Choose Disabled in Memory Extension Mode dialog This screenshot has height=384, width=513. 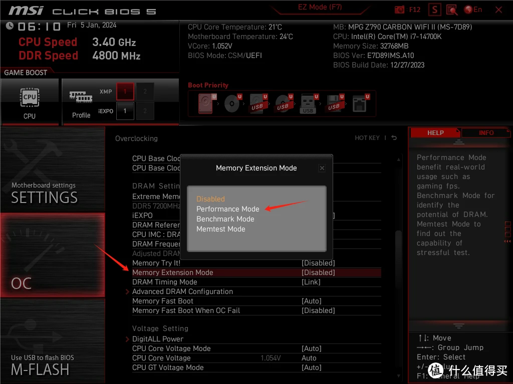(210, 199)
